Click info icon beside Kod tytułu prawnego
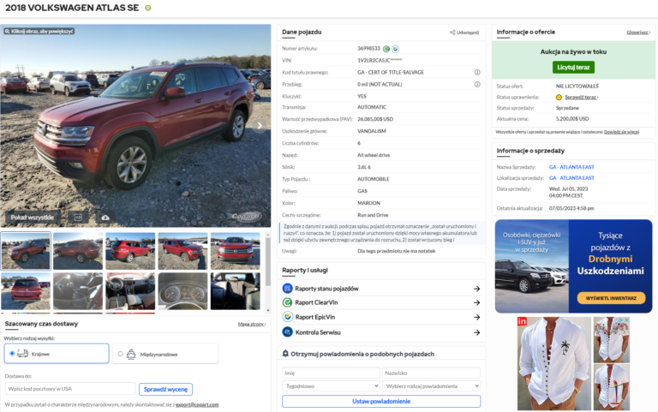Image resolution: width=658 pixels, height=412 pixels. (477, 72)
